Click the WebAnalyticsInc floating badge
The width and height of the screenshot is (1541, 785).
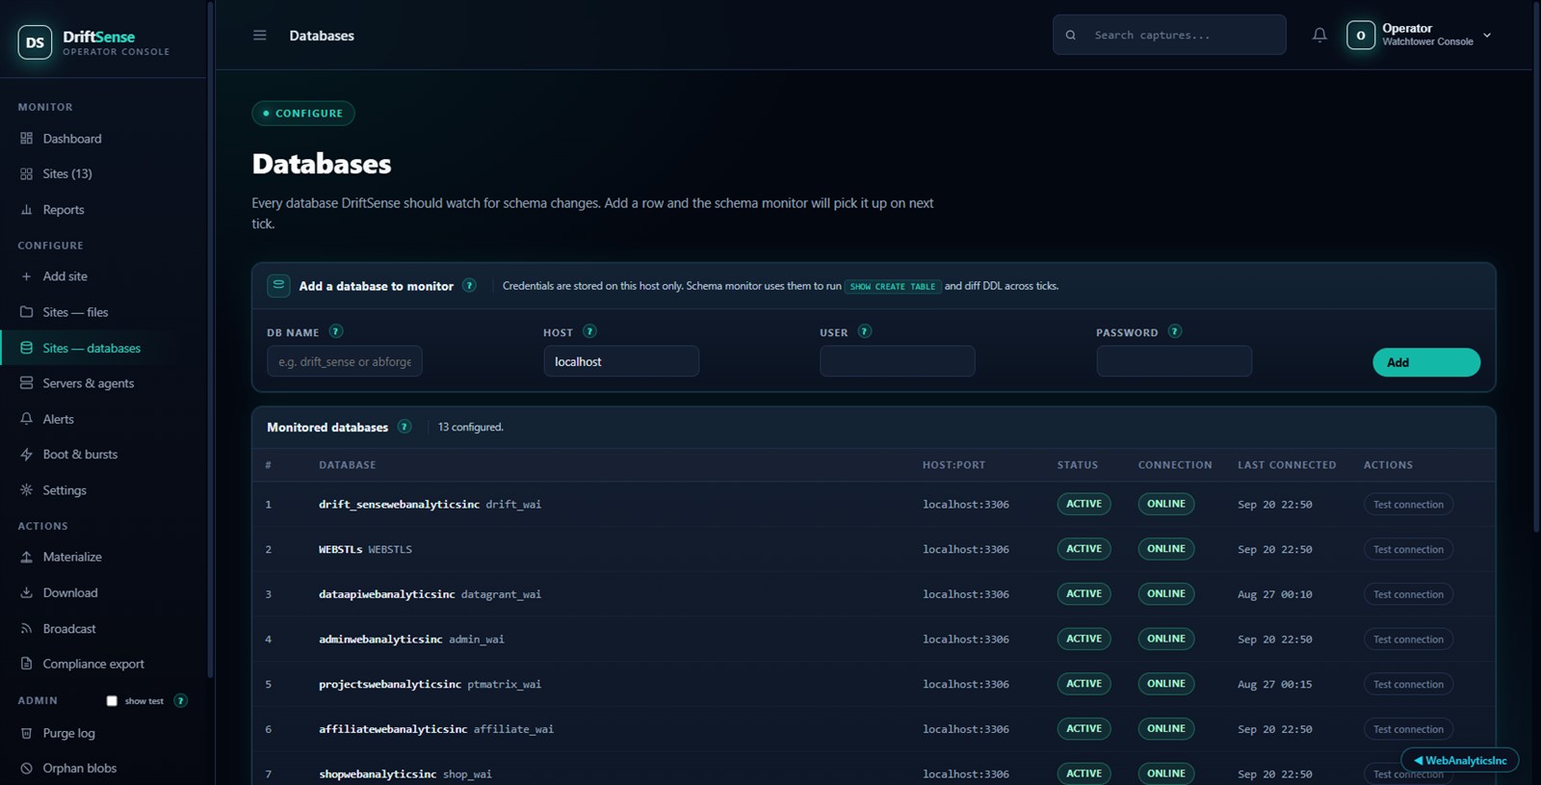1460,760
